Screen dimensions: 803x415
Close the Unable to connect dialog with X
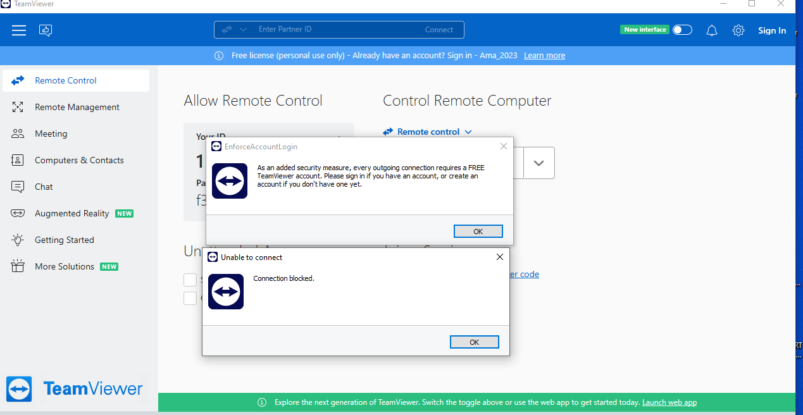pyautogui.click(x=500, y=257)
